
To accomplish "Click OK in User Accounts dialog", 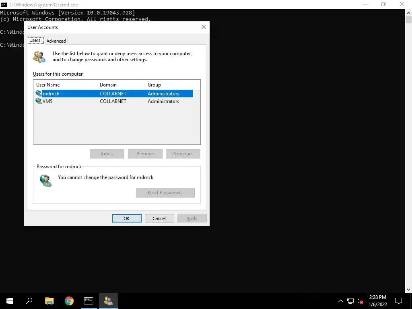I will click(x=127, y=218).
